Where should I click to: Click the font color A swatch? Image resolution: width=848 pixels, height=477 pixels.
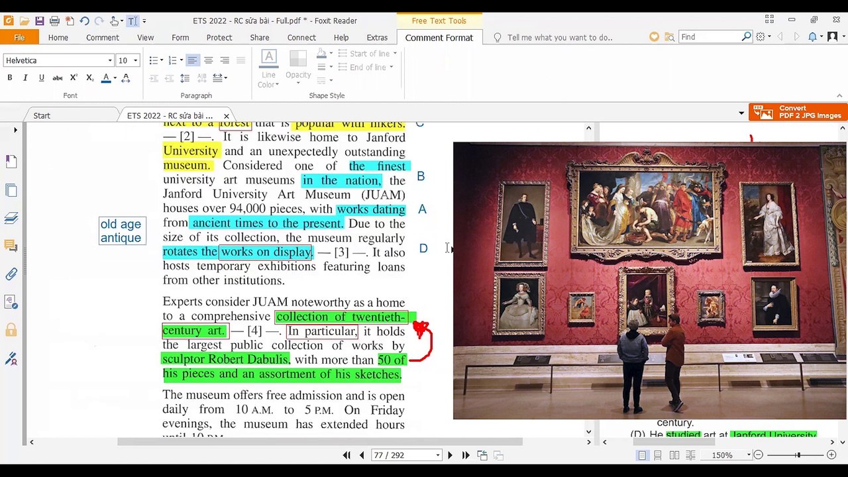click(106, 78)
